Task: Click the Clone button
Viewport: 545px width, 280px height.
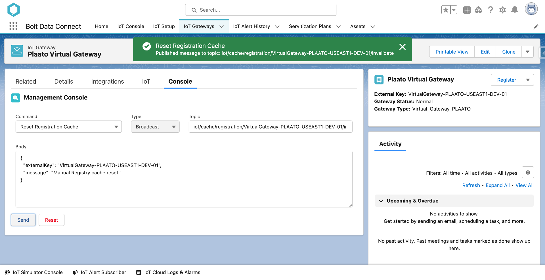Action: tap(509, 52)
